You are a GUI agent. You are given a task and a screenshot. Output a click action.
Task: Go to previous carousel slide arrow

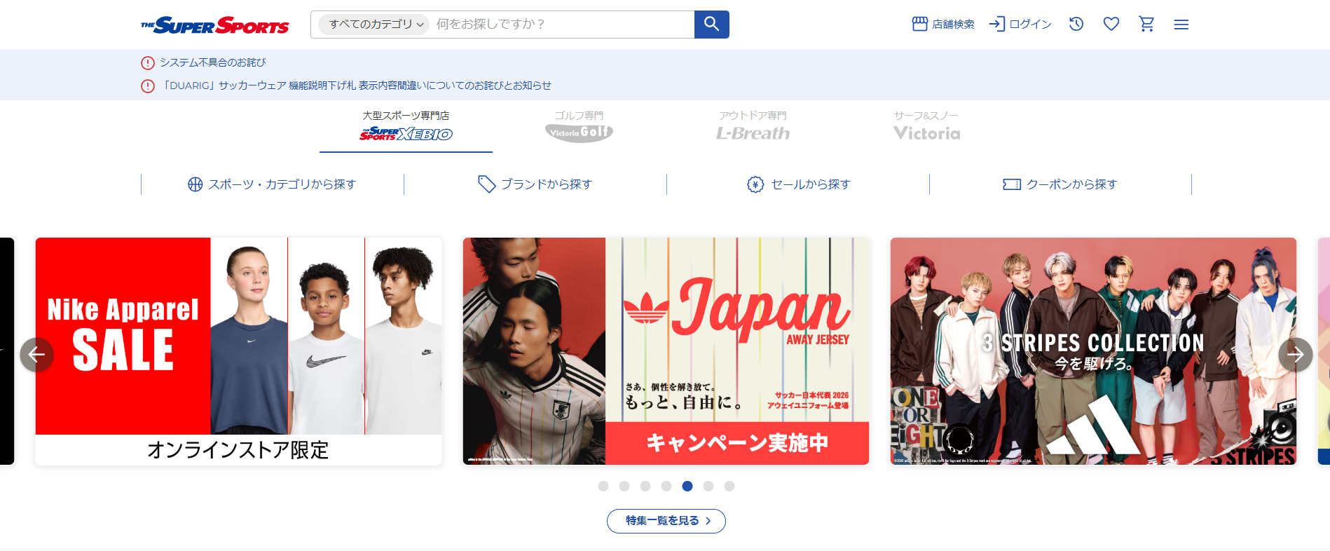click(36, 355)
